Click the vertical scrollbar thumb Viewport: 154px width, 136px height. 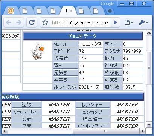149,68
